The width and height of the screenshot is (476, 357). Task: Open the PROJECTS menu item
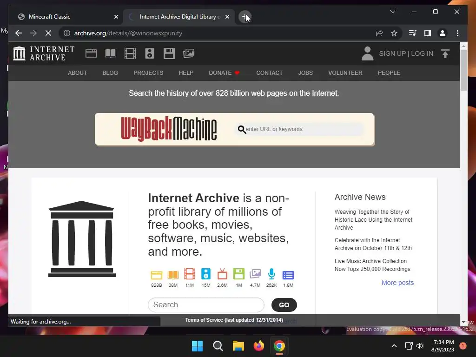click(x=148, y=73)
